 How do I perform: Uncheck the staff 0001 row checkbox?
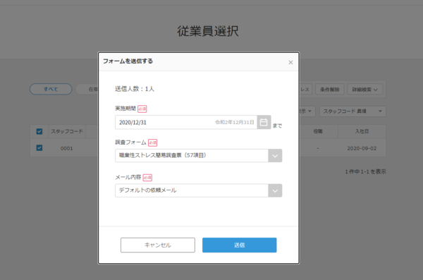coord(39,148)
